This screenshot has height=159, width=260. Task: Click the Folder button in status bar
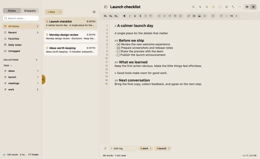[x=33, y=154]
